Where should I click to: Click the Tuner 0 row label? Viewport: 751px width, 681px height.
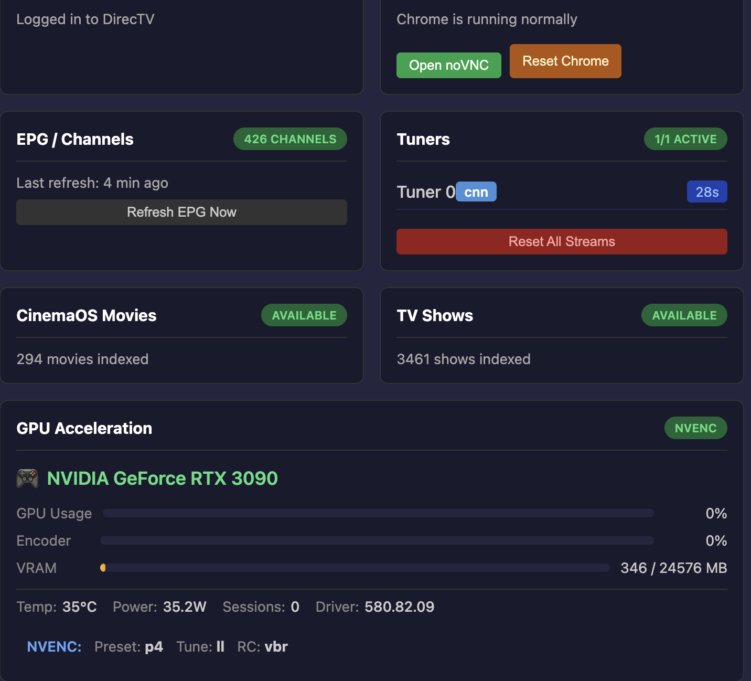point(425,192)
